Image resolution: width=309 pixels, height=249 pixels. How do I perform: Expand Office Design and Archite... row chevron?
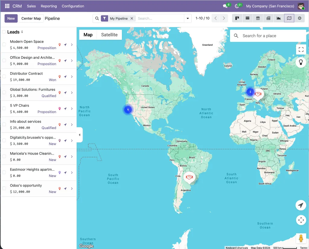pos(72,61)
